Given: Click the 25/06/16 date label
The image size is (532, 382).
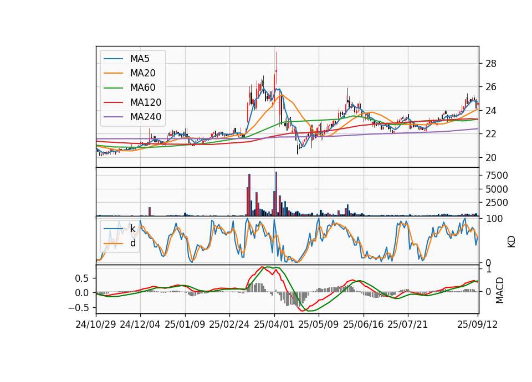Looking at the screenshot, I should [364, 325].
